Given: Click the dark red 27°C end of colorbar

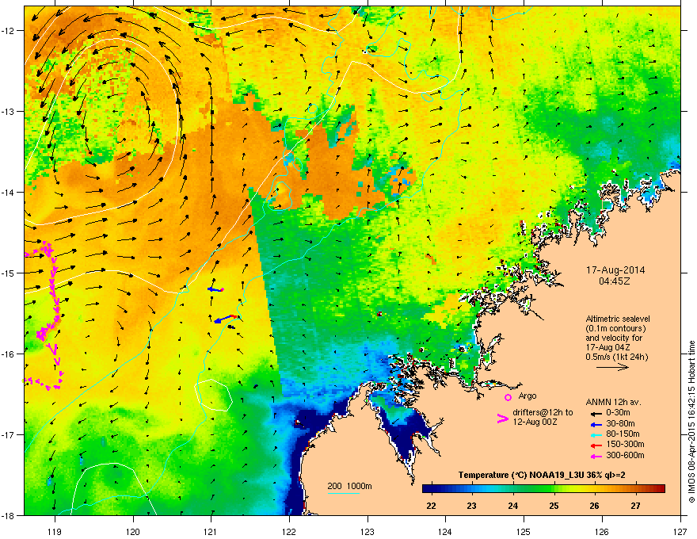Looking at the screenshot, I should point(660,489).
